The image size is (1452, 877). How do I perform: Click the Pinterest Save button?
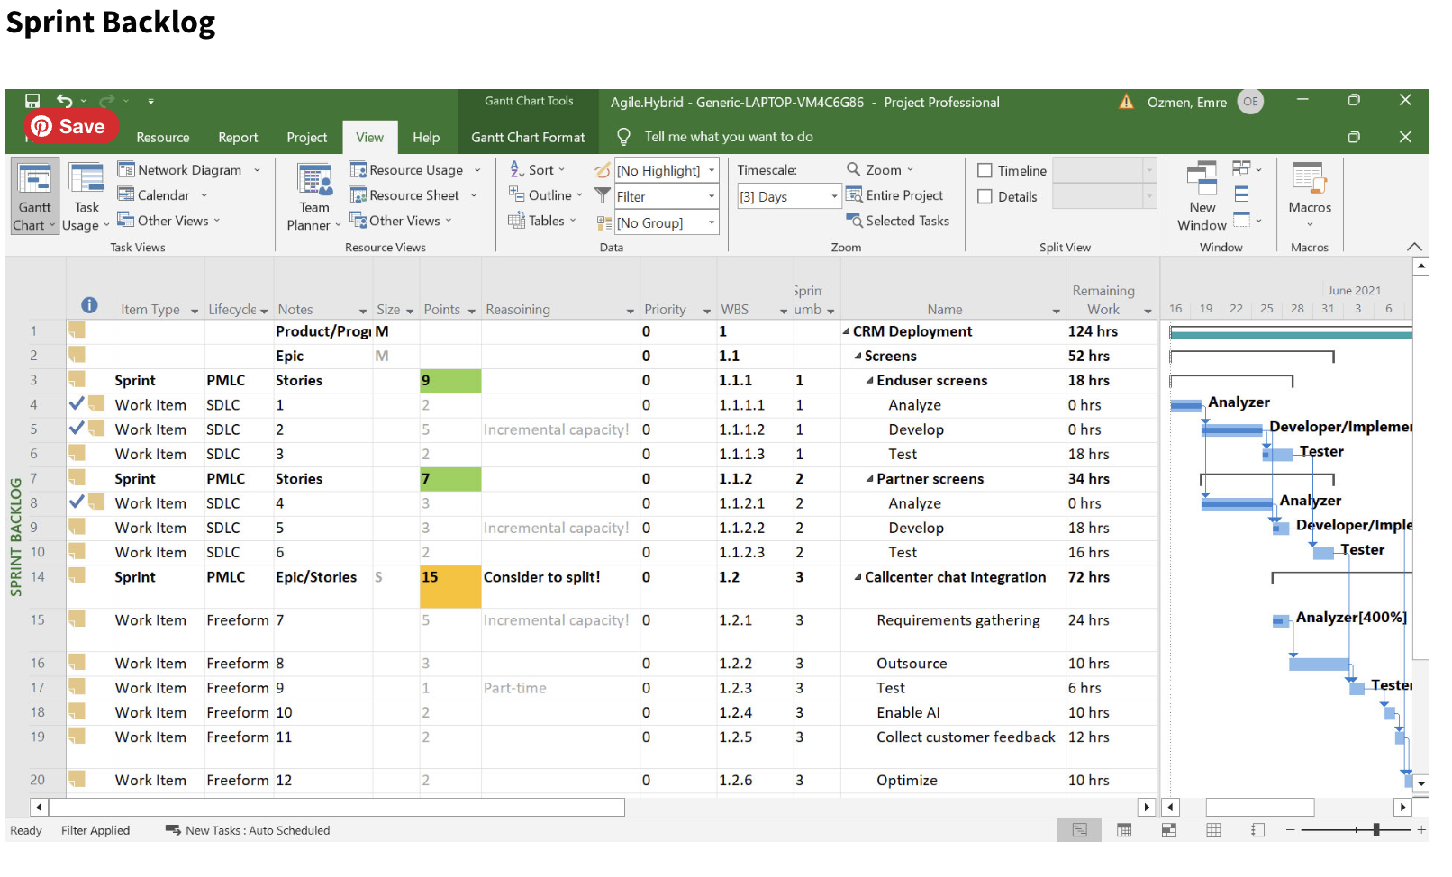point(70,126)
